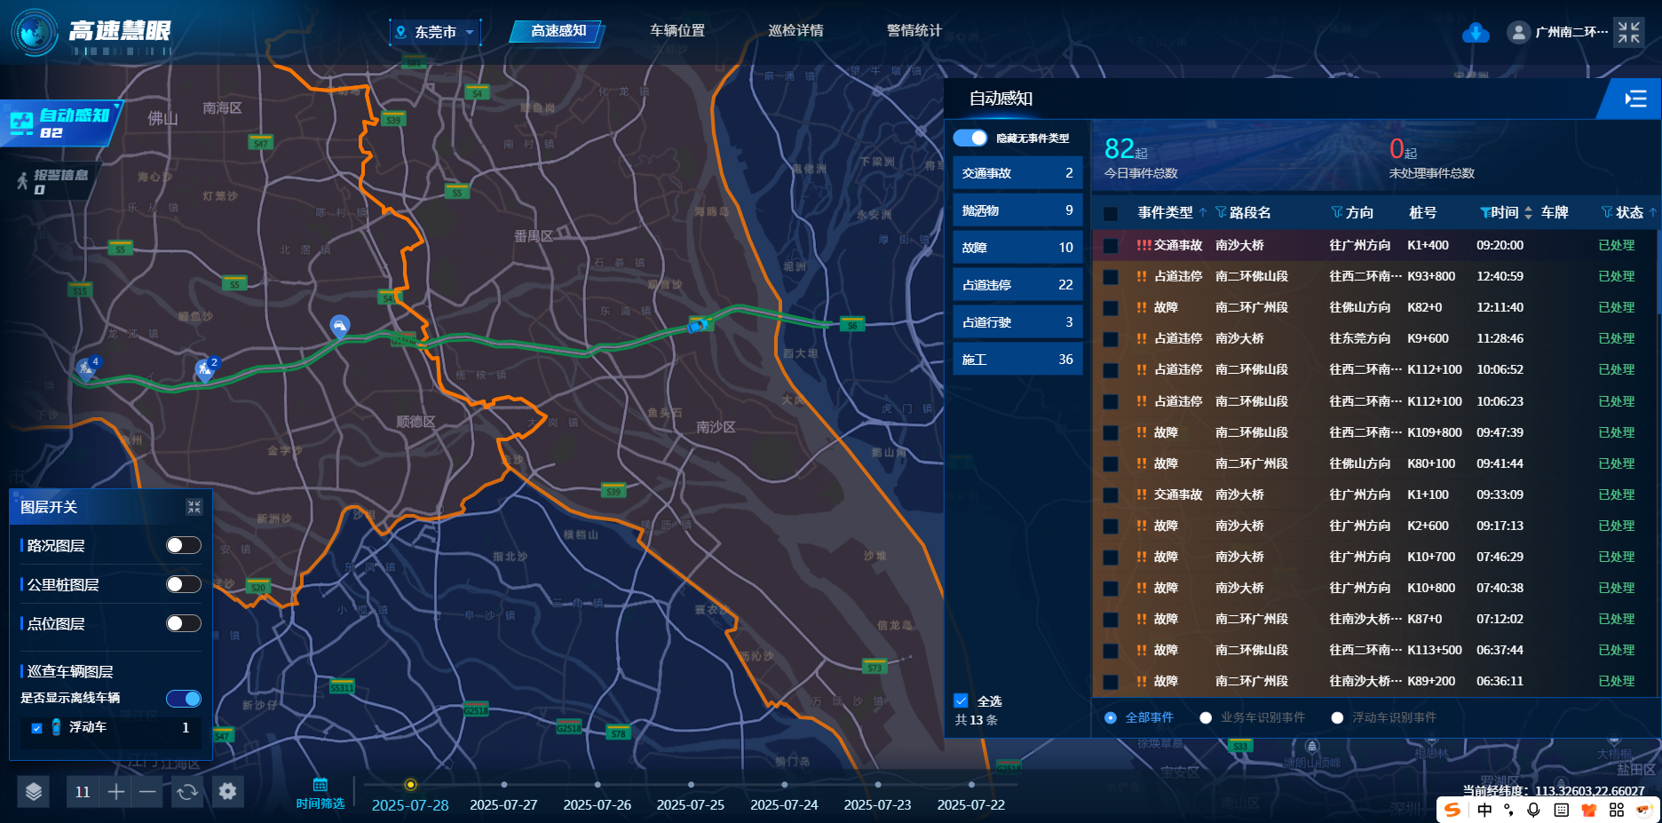Filter by 时间 column funnel icon
The width and height of the screenshot is (1662, 823).
click(x=1485, y=212)
